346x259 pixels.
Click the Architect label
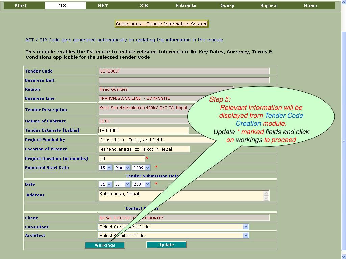(x=35, y=235)
